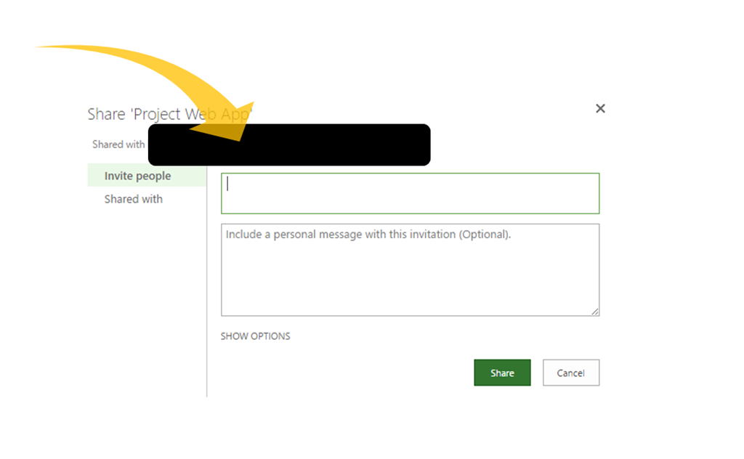Close the Share dialog with X
Image resolution: width=744 pixels, height=459 pixels.
600,109
